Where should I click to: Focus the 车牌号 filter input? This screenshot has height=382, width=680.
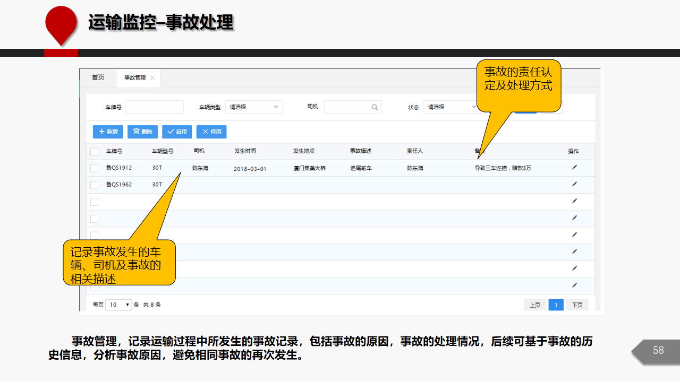pyautogui.click(x=155, y=107)
